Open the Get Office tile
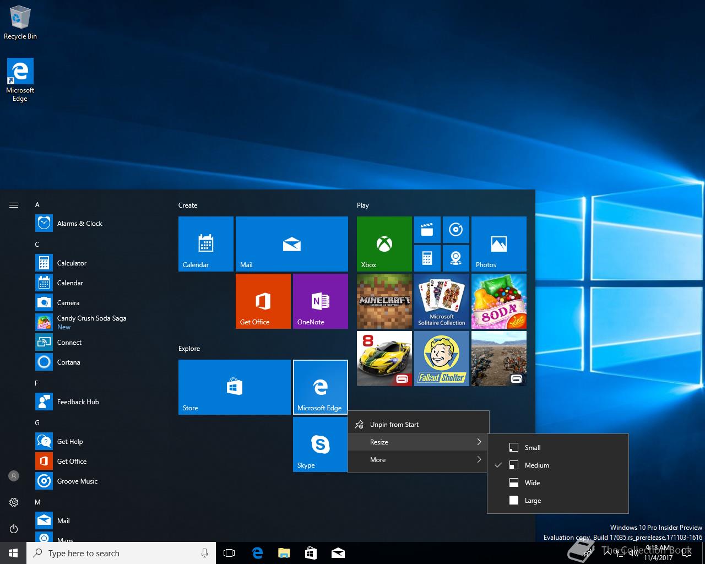The height and width of the screenshot is (564, 705). [x=263, y=301]
